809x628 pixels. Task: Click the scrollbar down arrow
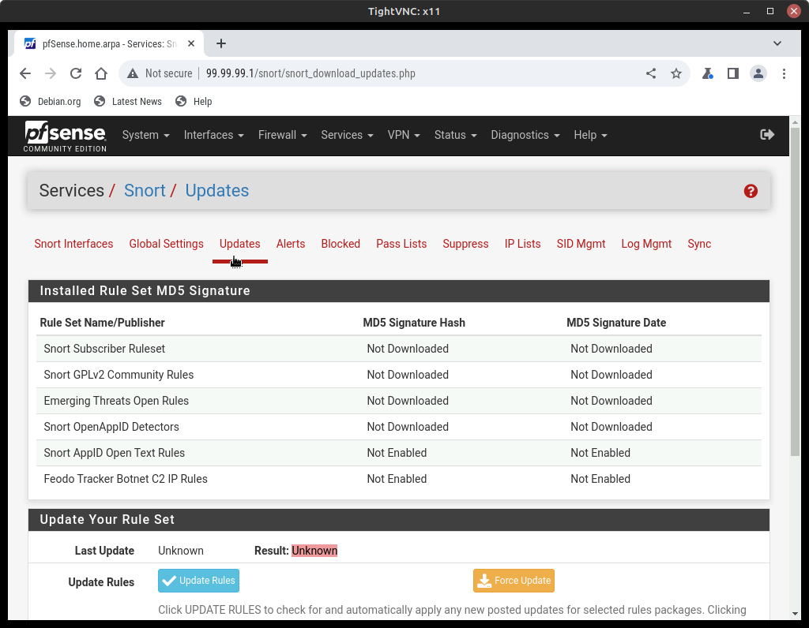(795, 614)
